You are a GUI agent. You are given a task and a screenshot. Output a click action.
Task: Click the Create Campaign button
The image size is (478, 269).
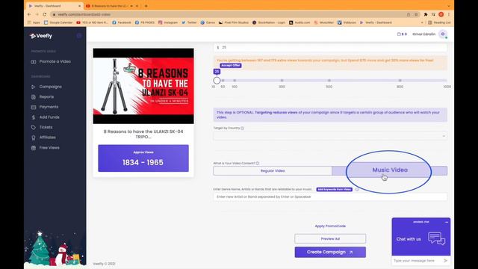tap(330, 253)
